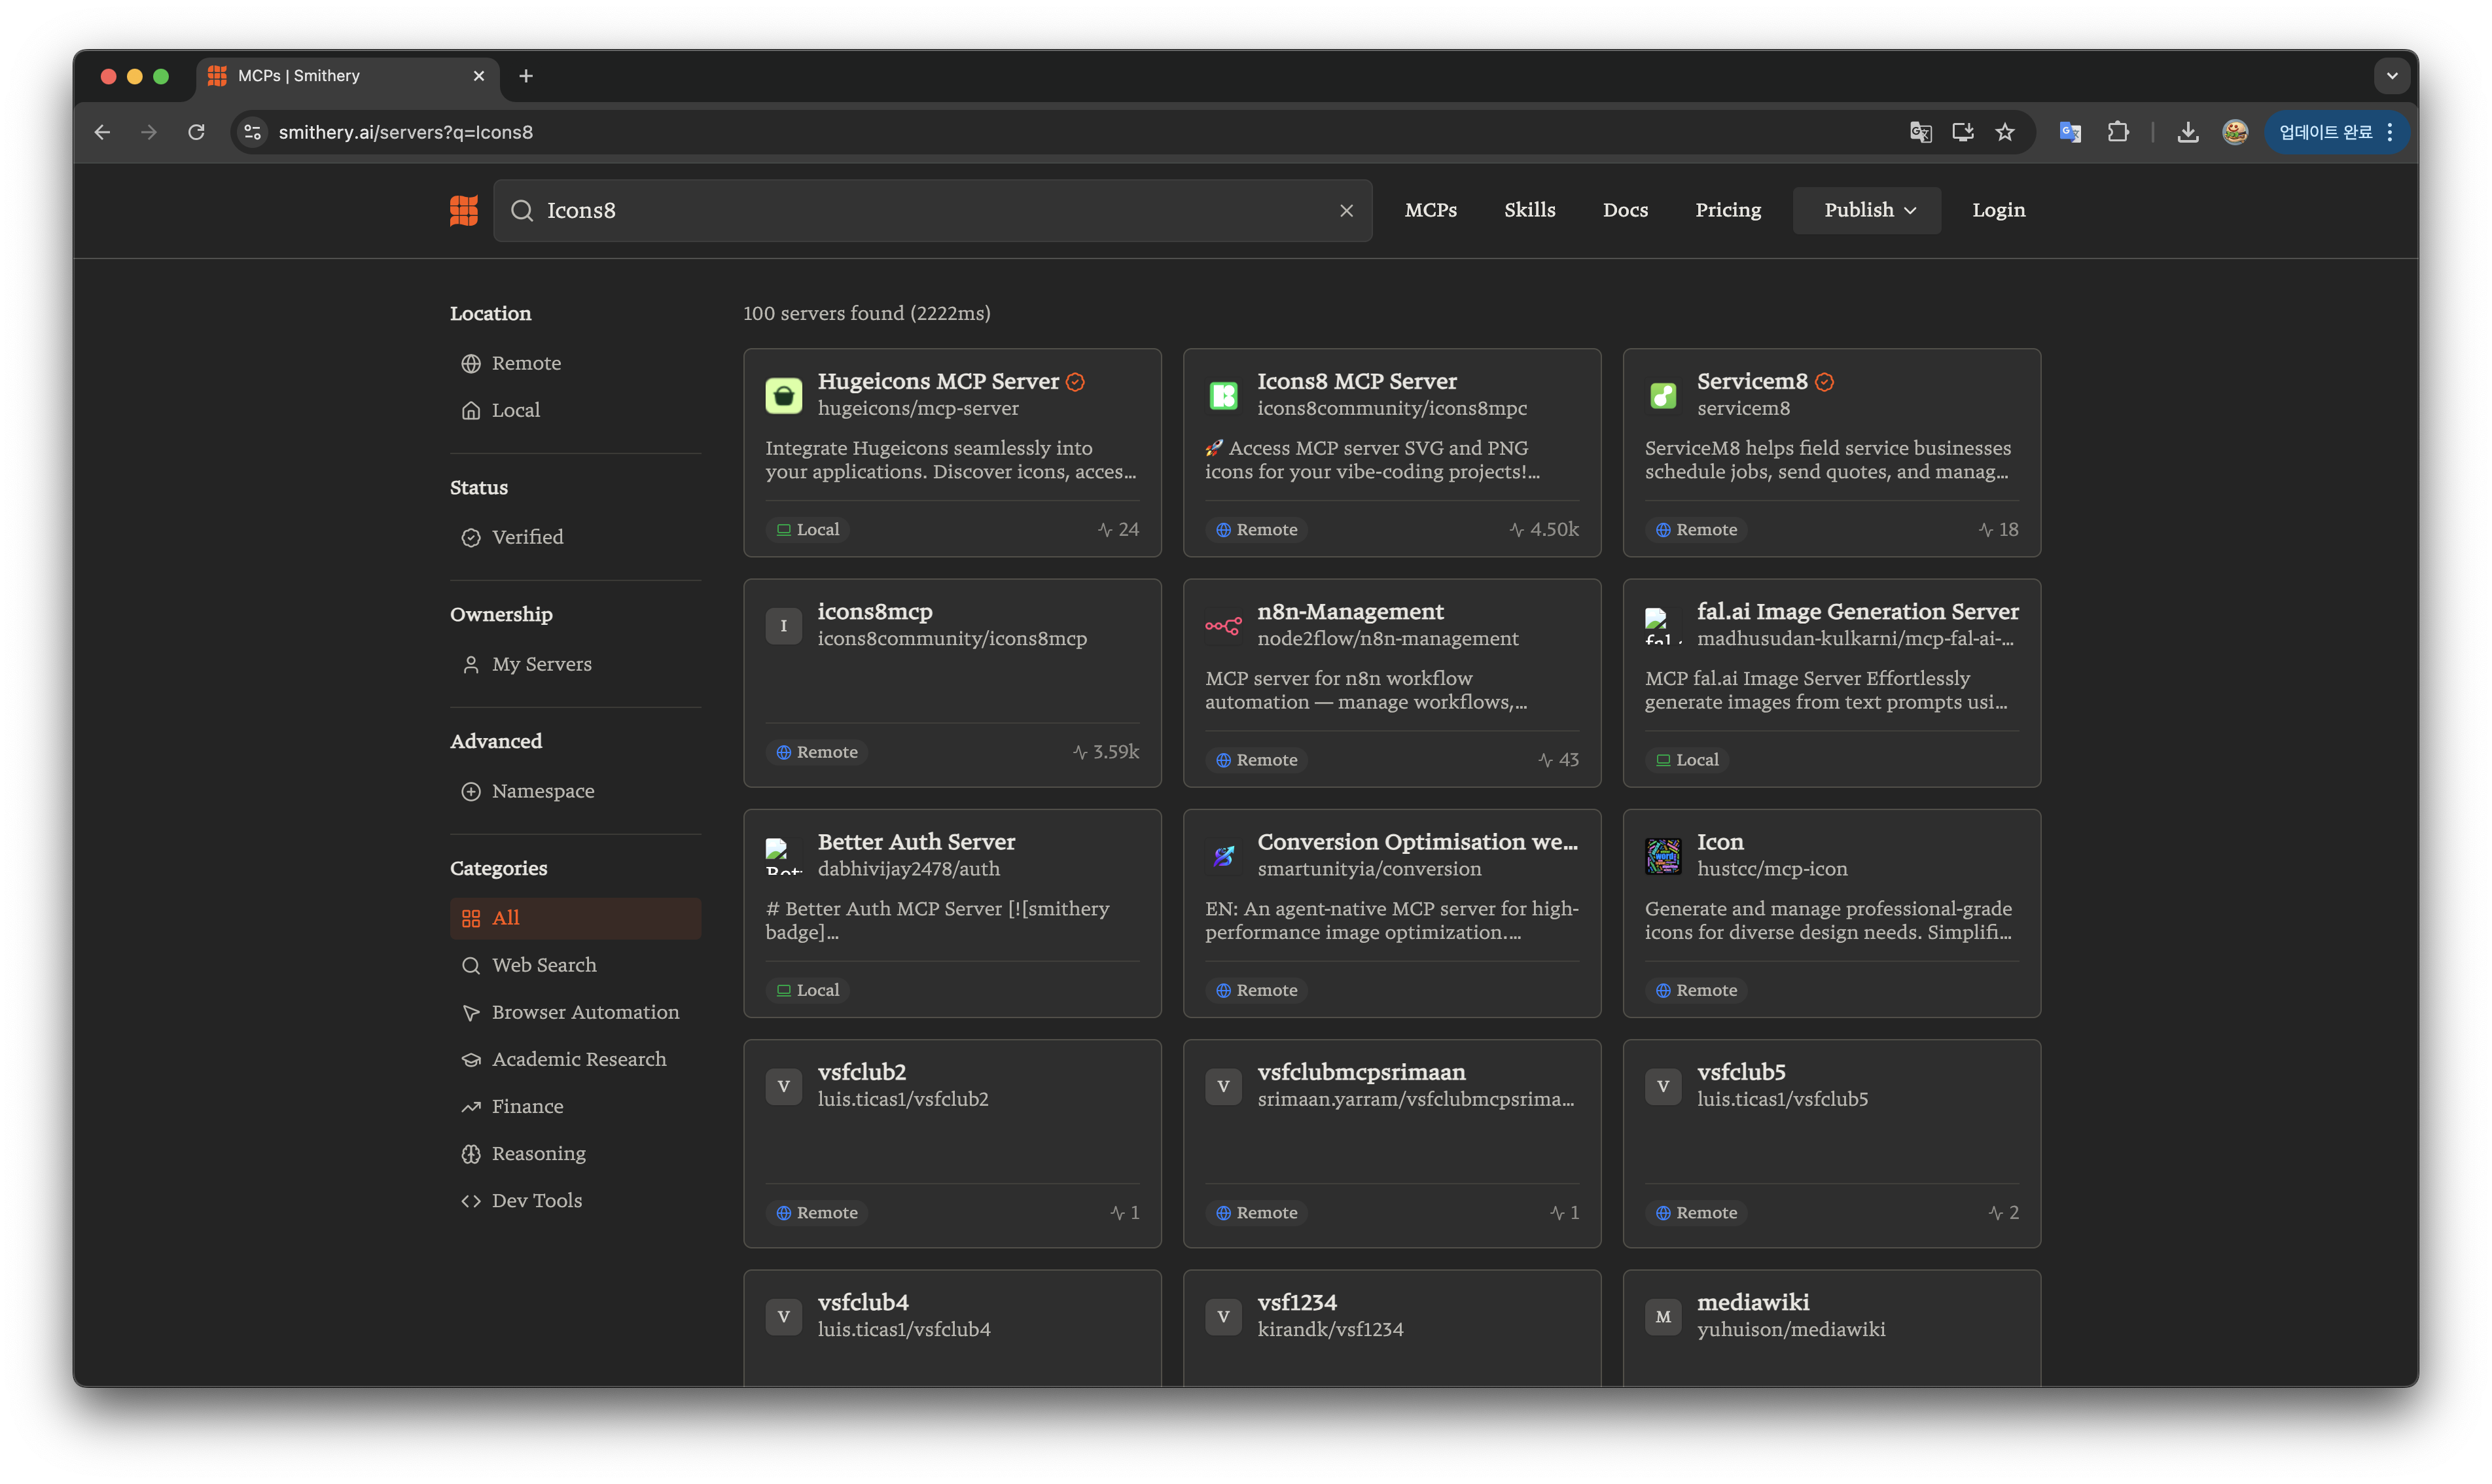Open the tab search chevron dropdown
Viewport: 2492px width, 1484px height.
(2391, 76)
